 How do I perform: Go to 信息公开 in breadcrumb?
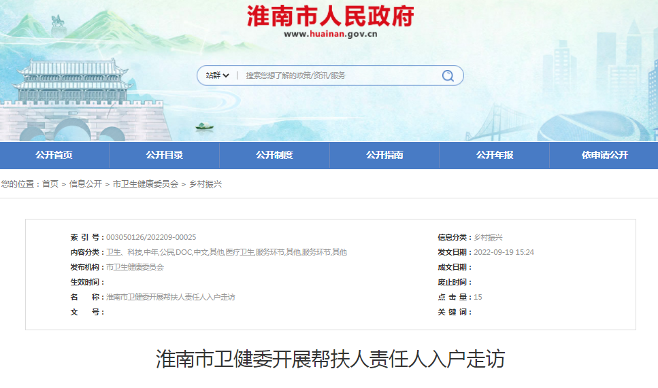tap(86, 184)
